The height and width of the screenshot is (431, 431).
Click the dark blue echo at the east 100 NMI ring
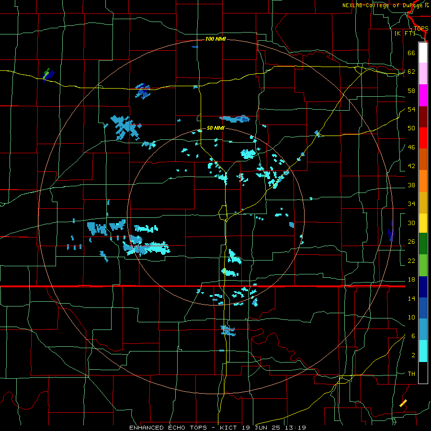(391, 231)
